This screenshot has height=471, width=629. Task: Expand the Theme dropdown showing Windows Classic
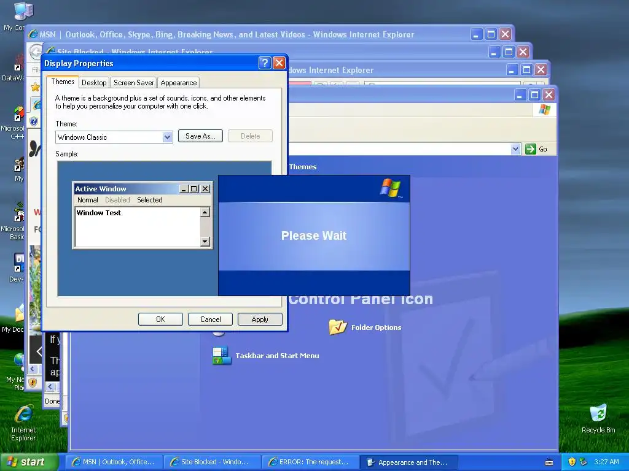[x=167, y=137]
